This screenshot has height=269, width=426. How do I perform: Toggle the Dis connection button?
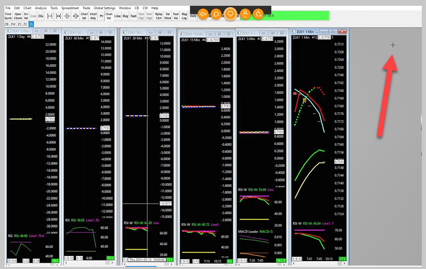[x=42, y=16]
